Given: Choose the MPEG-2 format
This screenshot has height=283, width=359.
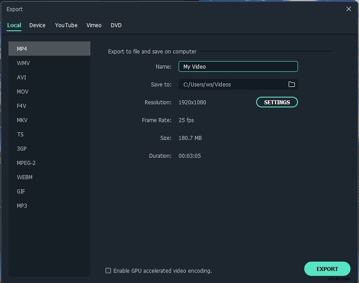Looking at the screenshot, I should click(x=26, y=163).
